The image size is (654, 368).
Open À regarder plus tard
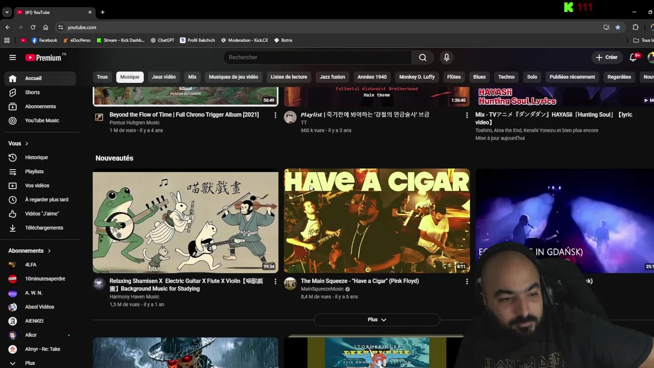pos(40,200)
